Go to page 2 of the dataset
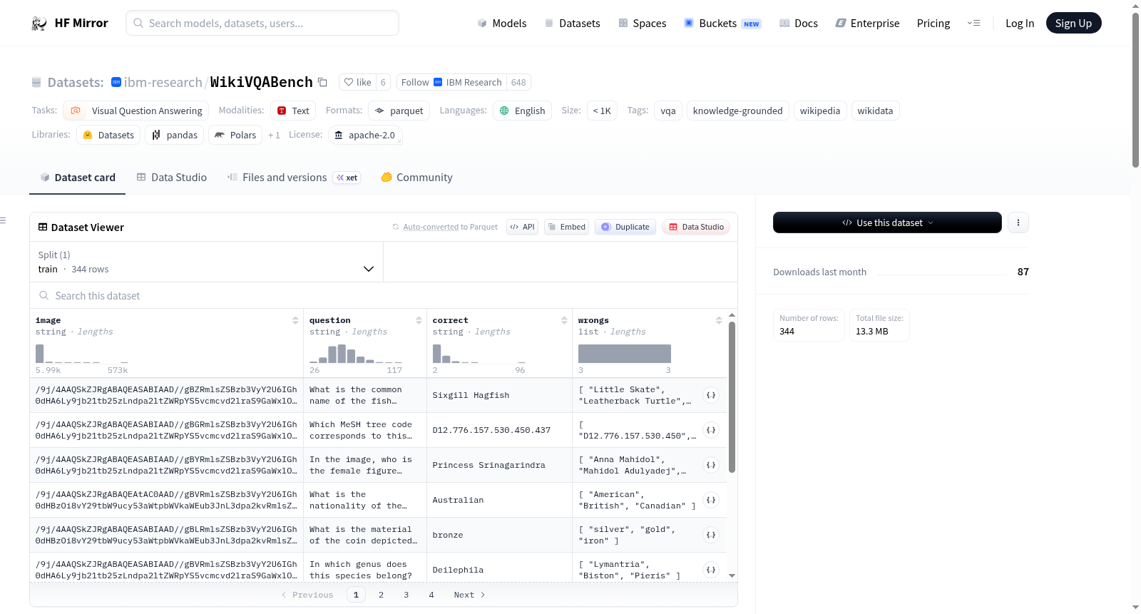Screen dimensions: 1141x614 point(381,595)
